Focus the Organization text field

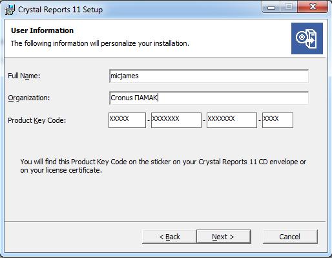coord(209,98)
